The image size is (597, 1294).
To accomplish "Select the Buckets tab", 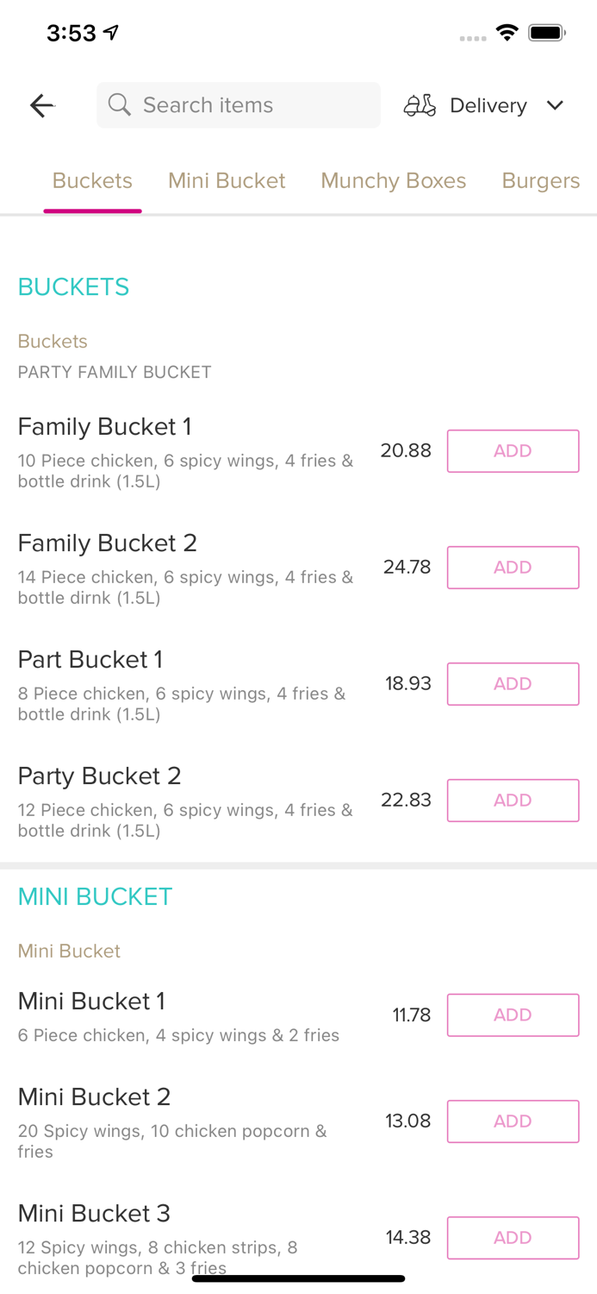I will [x=92, y=180].
